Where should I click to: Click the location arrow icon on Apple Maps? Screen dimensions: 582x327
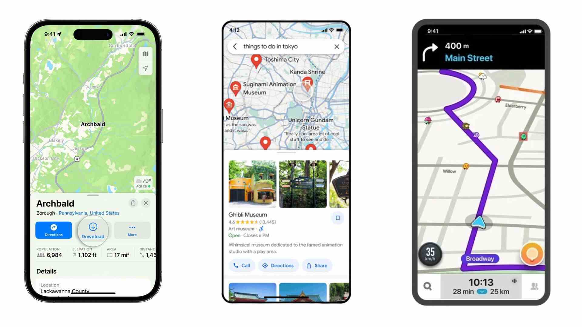[x=145, y=68]
